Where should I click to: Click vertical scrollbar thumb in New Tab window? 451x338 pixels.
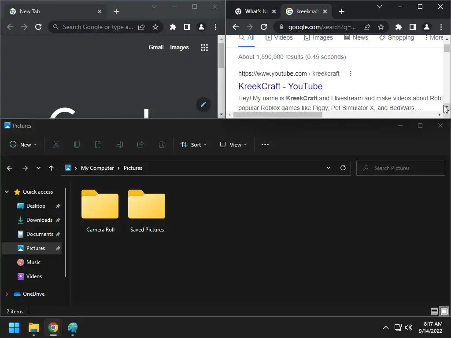point(221,55)
